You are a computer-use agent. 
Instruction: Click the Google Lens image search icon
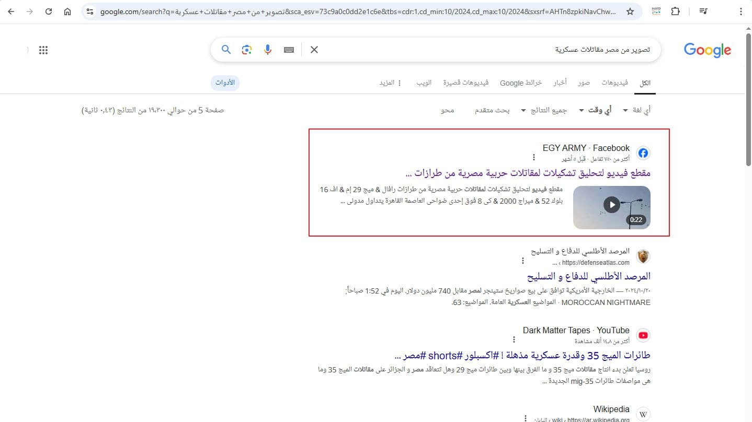247,50
